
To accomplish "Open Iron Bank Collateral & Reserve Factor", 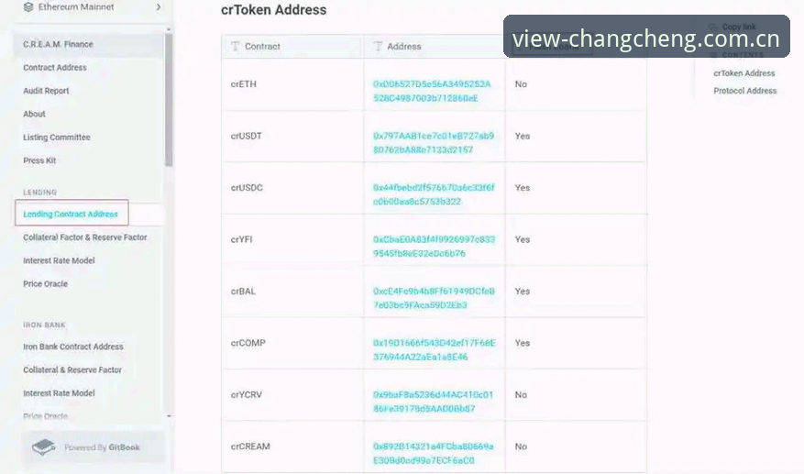I will (72, 369).
